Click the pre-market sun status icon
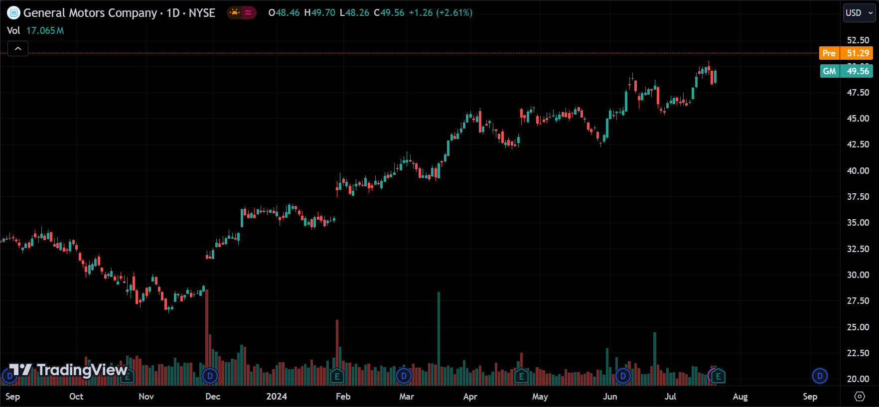The height and width of the screenshot is (407, 879). coord(235,13)
